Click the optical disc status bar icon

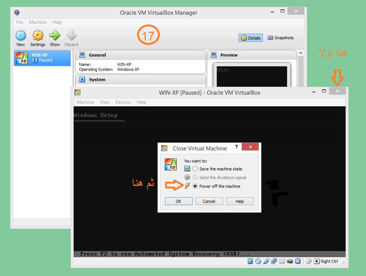[258, 261]
